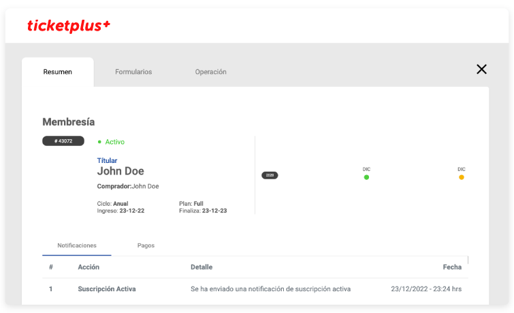Close the membership panel with the X

(x=481, y=69)
